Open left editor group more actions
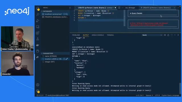 point(123,8)
